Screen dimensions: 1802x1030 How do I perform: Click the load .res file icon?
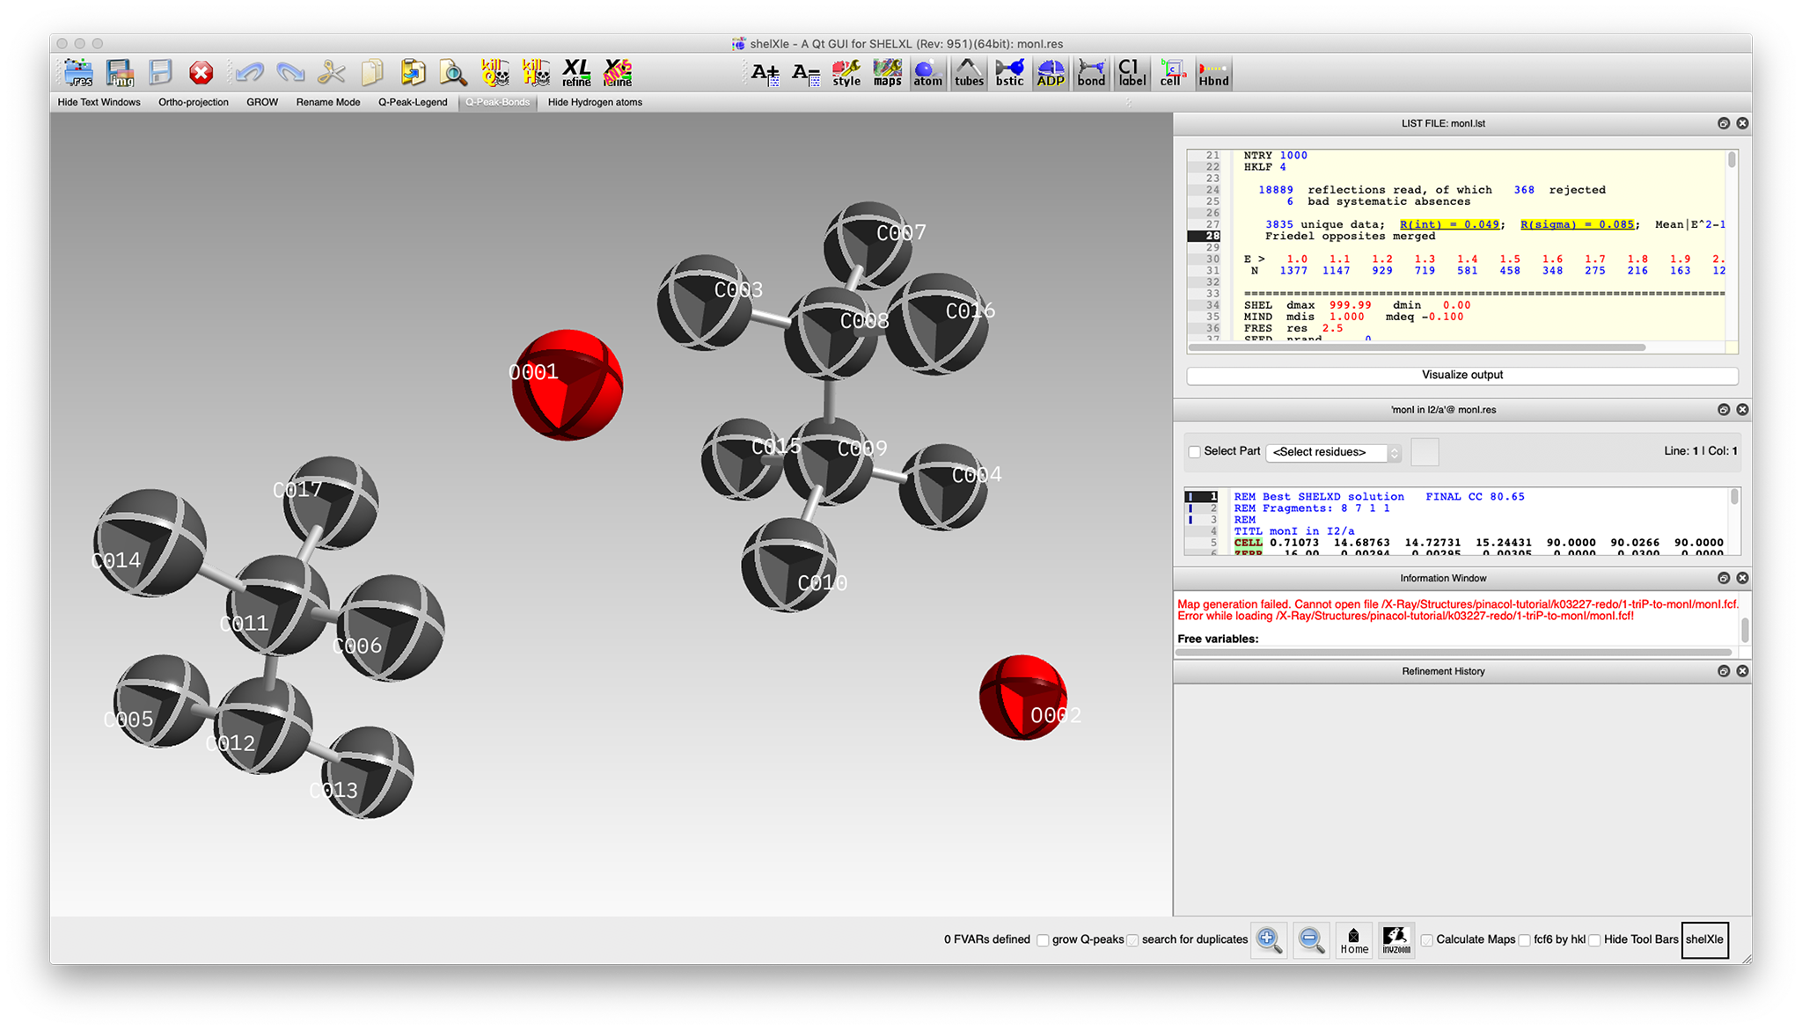pos(78,73)
